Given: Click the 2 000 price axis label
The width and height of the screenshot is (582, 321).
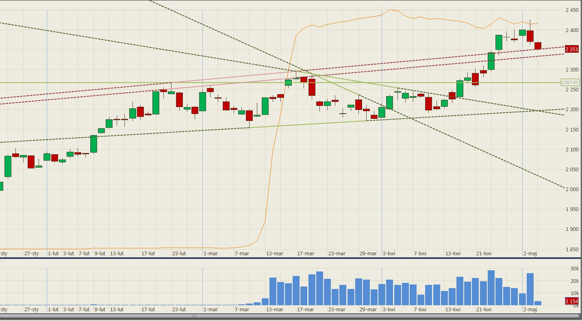Looking at the screenshot, I should click(572, 190).
